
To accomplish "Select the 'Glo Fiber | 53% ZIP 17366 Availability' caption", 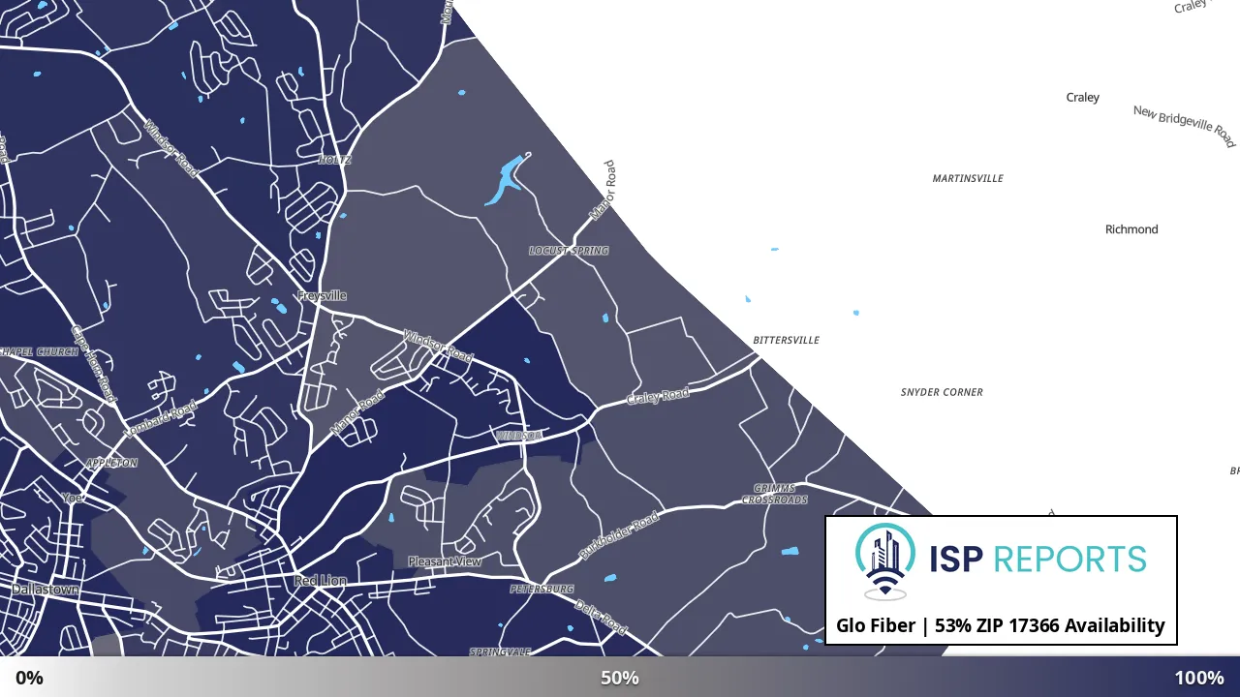I will [x=1001, y=625].
